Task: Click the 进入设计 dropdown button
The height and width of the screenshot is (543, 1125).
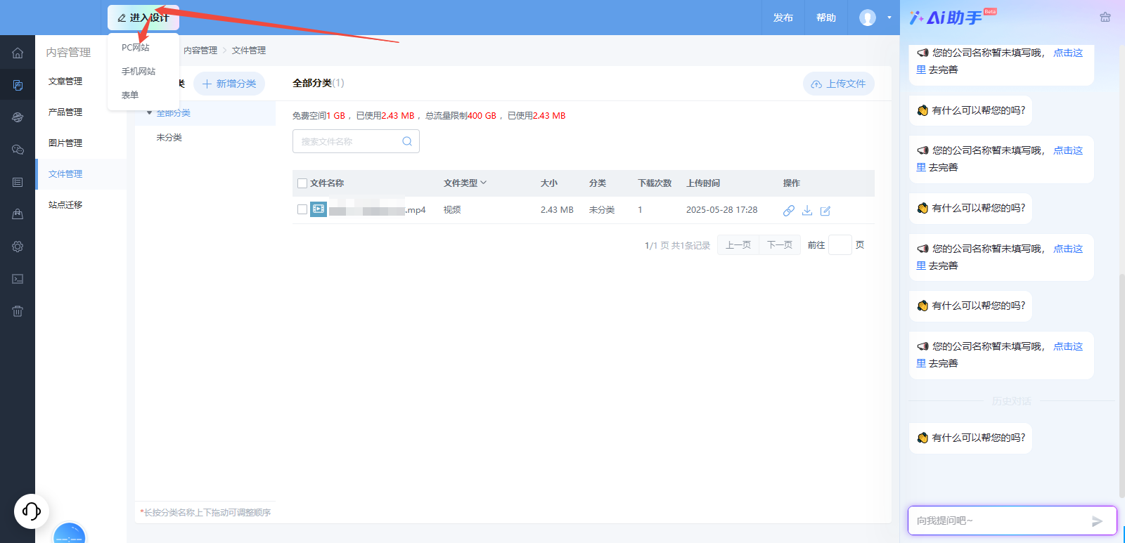Action: [143, 18]
